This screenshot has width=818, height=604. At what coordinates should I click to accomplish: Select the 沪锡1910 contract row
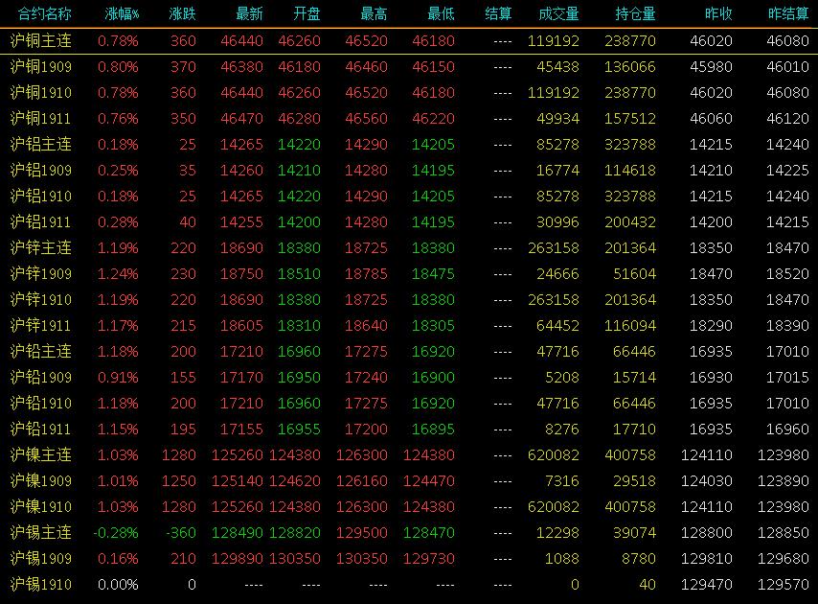click(409, 584)
